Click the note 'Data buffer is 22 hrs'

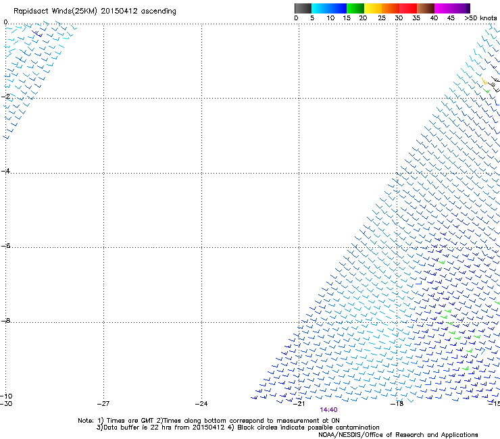click(138, 428)
